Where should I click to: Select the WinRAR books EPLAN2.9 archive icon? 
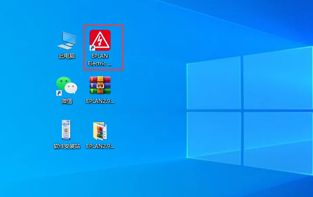100,85
